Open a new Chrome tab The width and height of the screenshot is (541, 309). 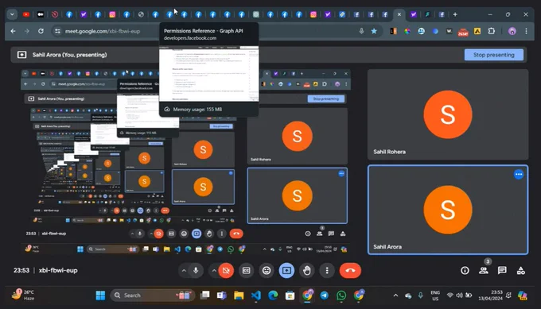click(x=455, y=14)
